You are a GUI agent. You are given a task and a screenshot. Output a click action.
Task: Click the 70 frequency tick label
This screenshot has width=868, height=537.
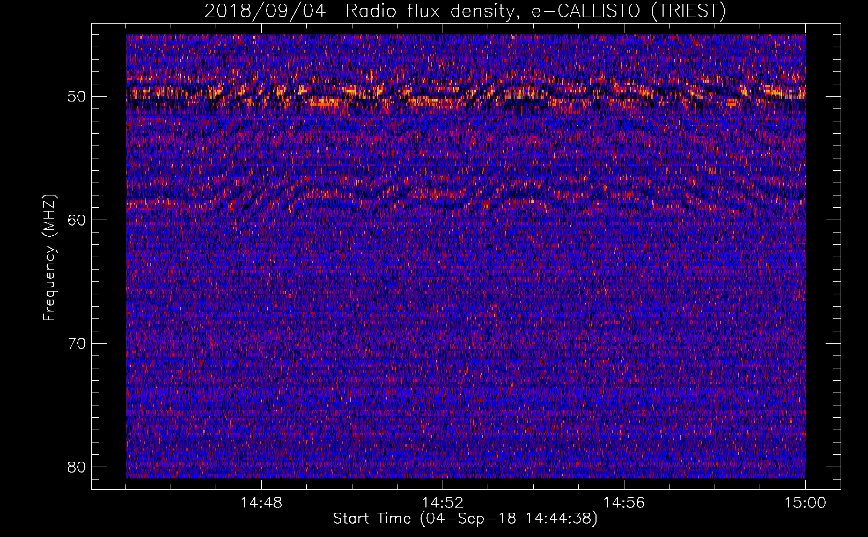click(x=77, y=343)
